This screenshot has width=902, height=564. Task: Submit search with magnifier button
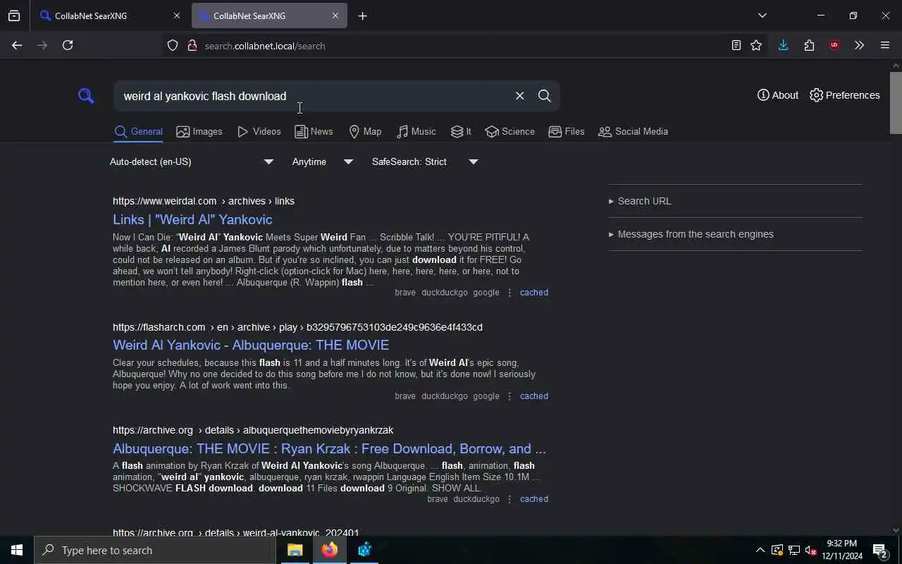pos(544,96)
